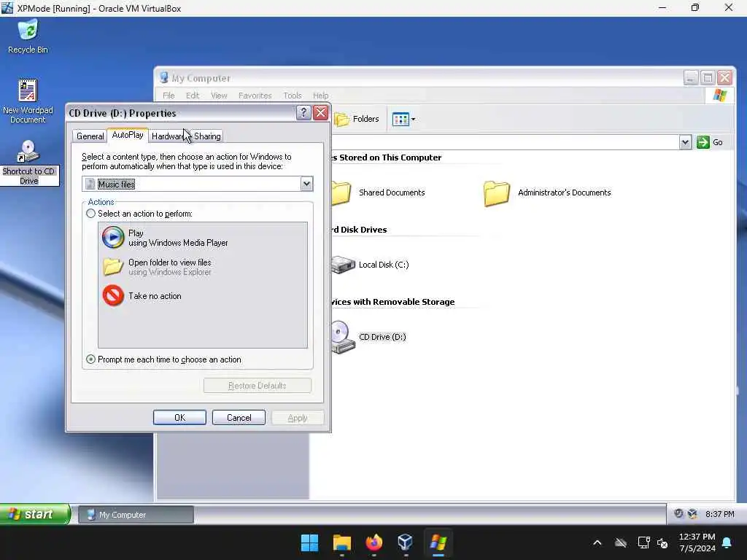This screenshot has width=747, height=560.
Task: Open the View menu in My Computer
Action: (x=219, y=96)
